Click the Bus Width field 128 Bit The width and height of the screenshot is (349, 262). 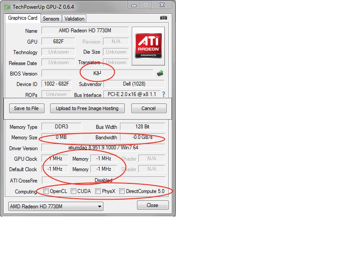pyautogui.click(x=143, y=127)
